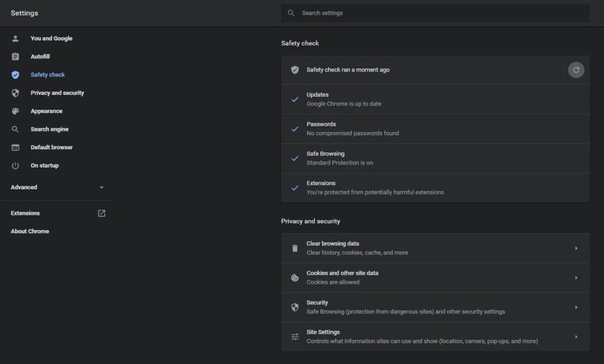Screen dimensions: 604x364
Task: Select Safety check in sidebar
Action: (48, 75)
